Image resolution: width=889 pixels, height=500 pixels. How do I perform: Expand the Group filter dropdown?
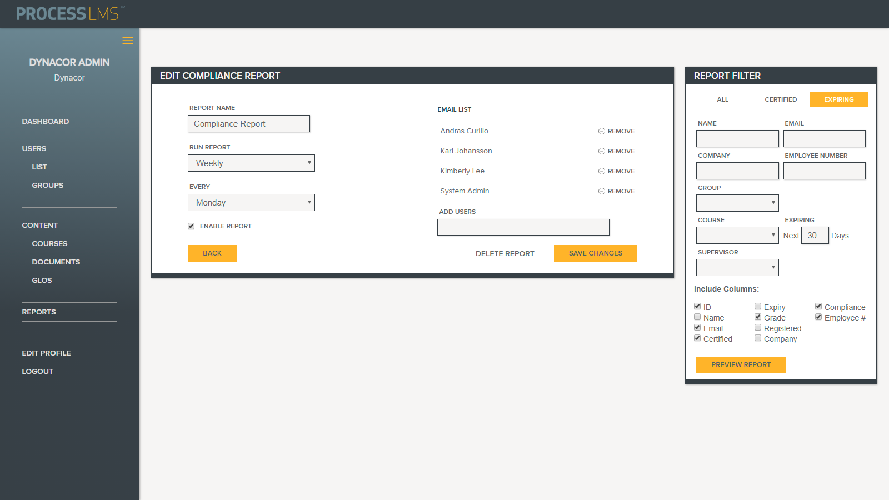(737, 203)
